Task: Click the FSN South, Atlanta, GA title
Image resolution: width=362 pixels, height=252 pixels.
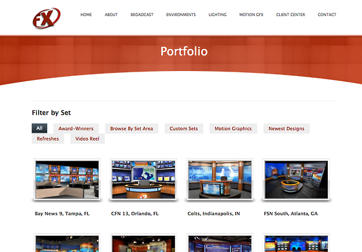Action: pos(291,213)
